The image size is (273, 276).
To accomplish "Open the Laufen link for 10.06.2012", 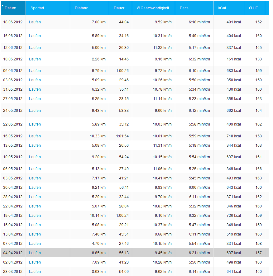I will (35, 59).
